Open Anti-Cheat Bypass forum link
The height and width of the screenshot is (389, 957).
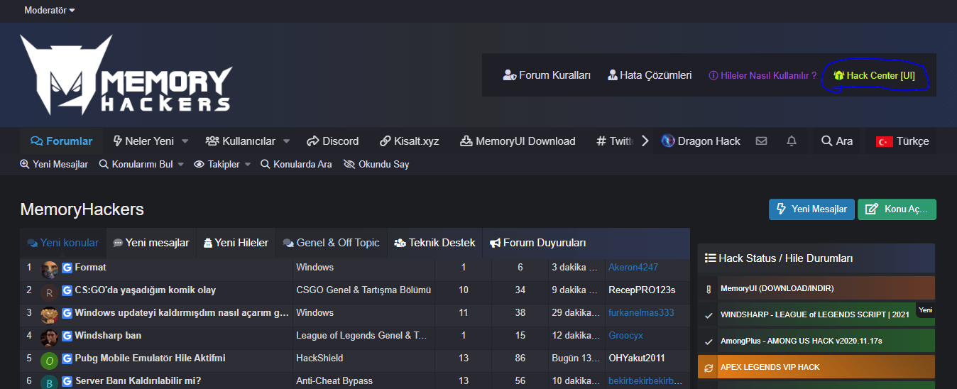click(334, 381)
